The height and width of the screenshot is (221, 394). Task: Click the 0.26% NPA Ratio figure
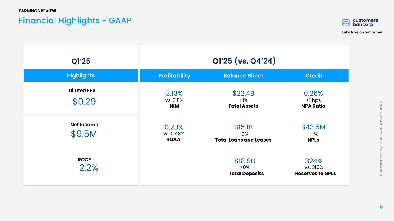coord(313,93)
